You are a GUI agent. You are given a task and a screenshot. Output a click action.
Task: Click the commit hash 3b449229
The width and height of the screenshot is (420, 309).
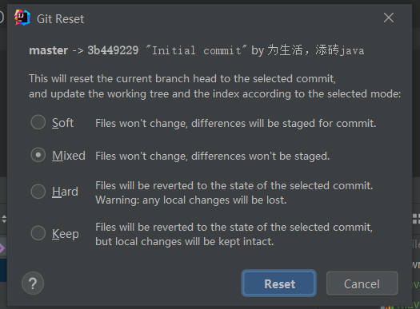point(113,50)
